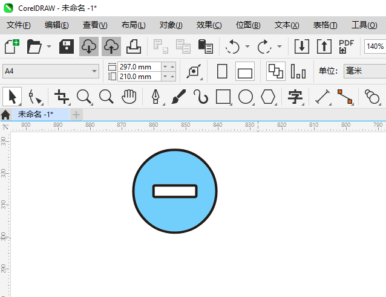
Task: Expand the Open file dropdown arrow
Action: point(49,46)
